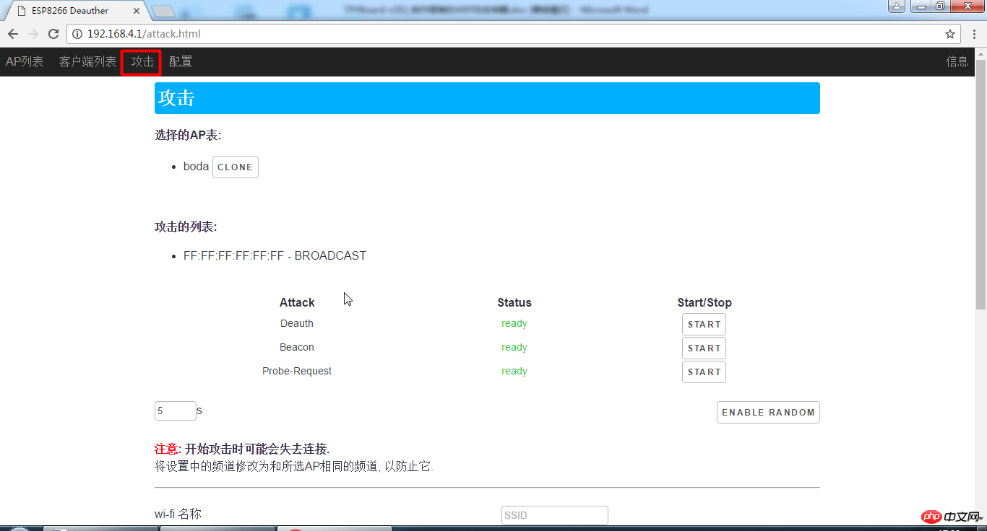Reload the attack.html page
Viewport: 987px width, 531px height.
53,34
